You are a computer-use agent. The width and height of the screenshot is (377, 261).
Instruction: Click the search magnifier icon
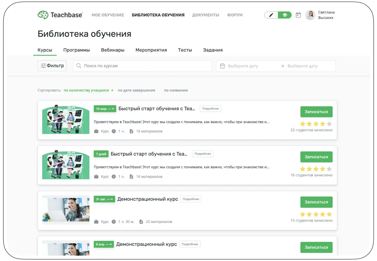(x=79, y=66)
